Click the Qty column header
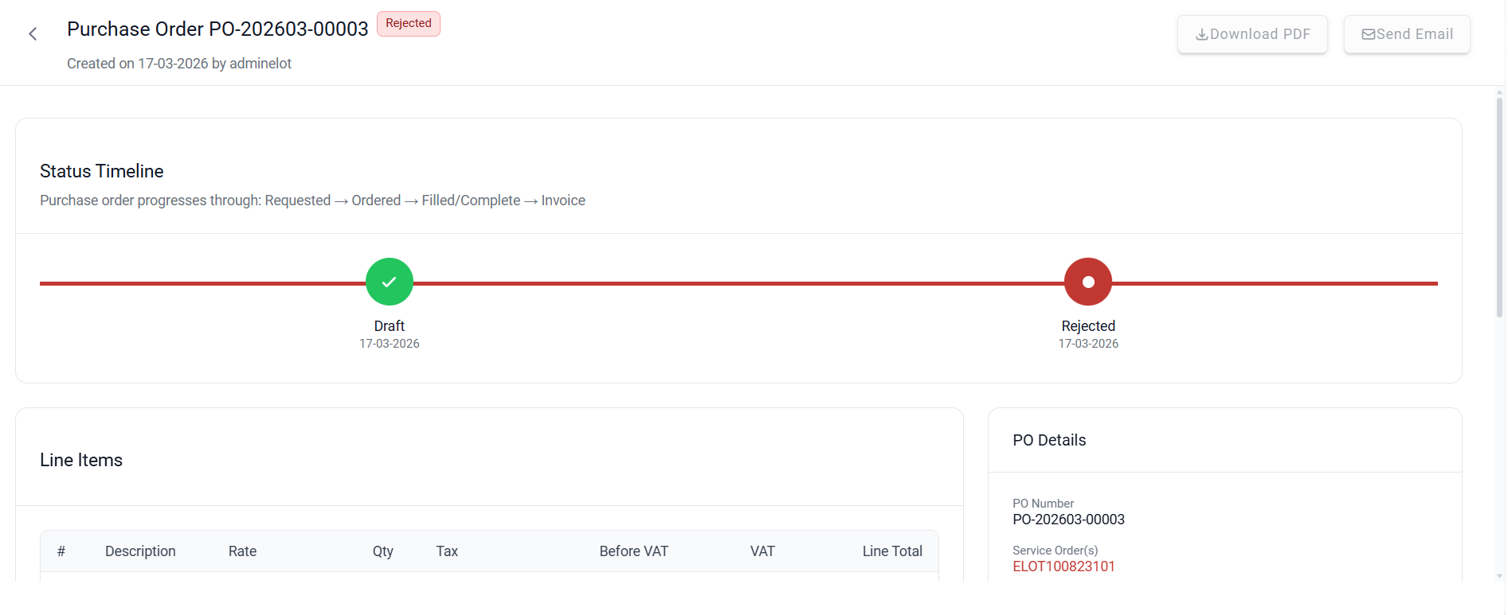Image resolution: width=1508 pixels, height=615 pixels. (x=383, y=551)
